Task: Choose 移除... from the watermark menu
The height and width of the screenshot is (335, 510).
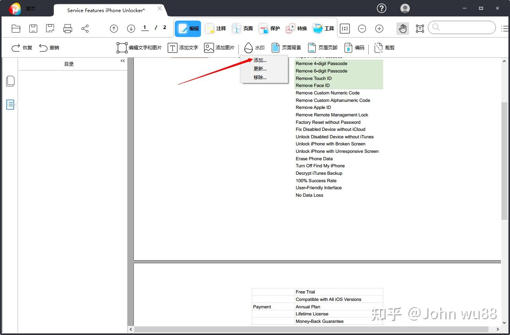Action: pyautogui.click(x=260, y=78)
